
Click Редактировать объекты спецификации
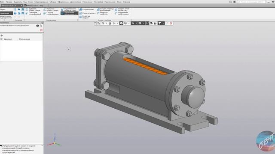coord(69,9)
